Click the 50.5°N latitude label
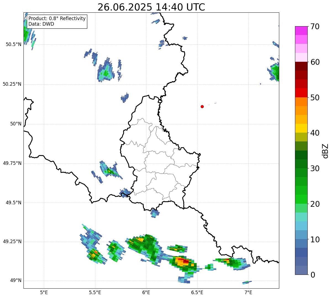This screenshot has height=298, width=332. (14, 44)
